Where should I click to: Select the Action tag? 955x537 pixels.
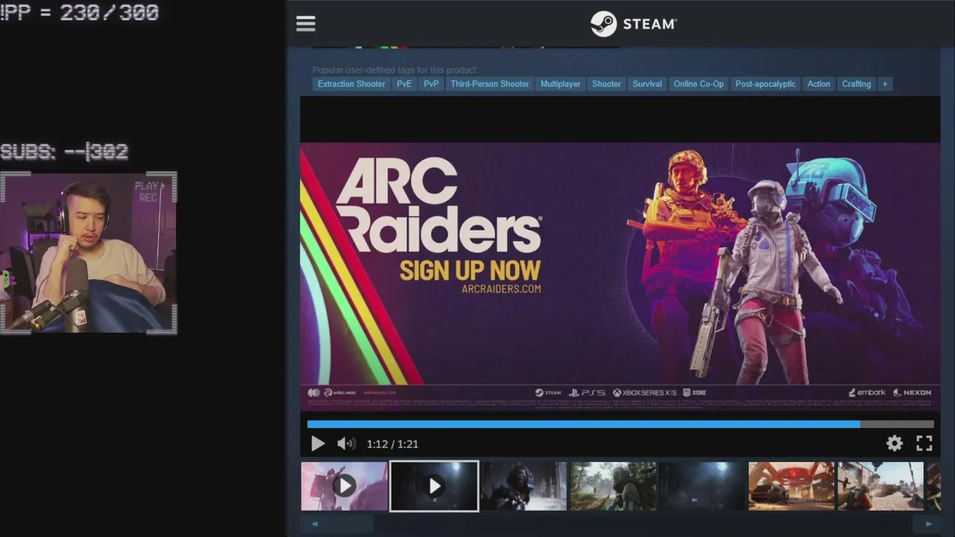coord(818,84)
